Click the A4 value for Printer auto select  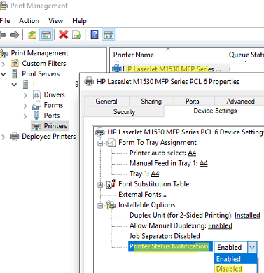tap(192, 153)
